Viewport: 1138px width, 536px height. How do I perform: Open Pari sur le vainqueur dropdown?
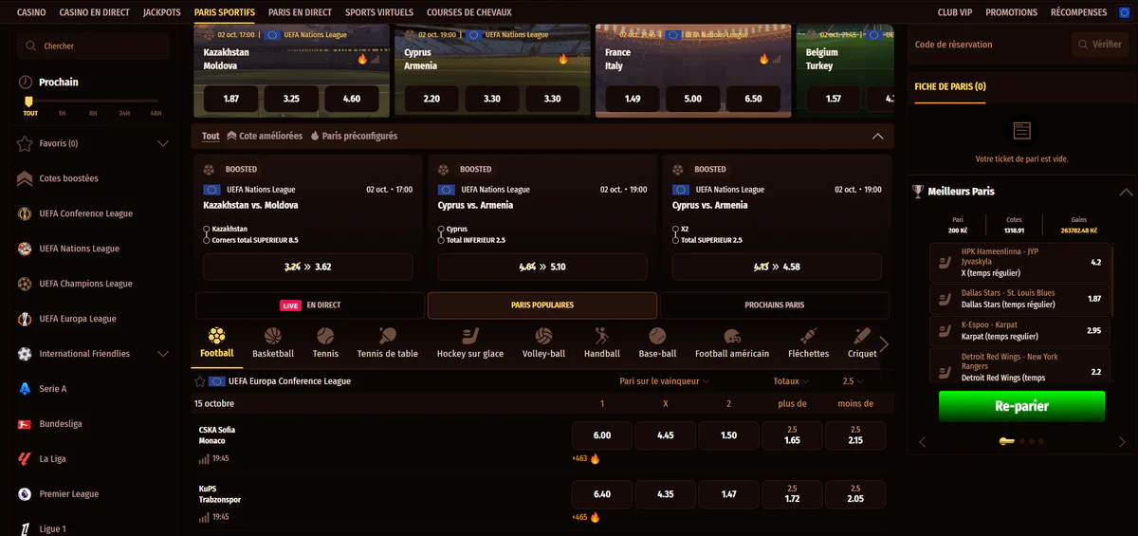664,381
